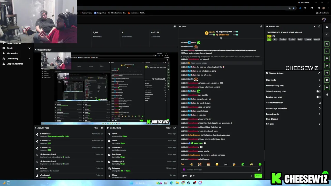Screen dimensions: 331x186
Task: Open the emoji picker in message box
Action: (x=259, y=170)
